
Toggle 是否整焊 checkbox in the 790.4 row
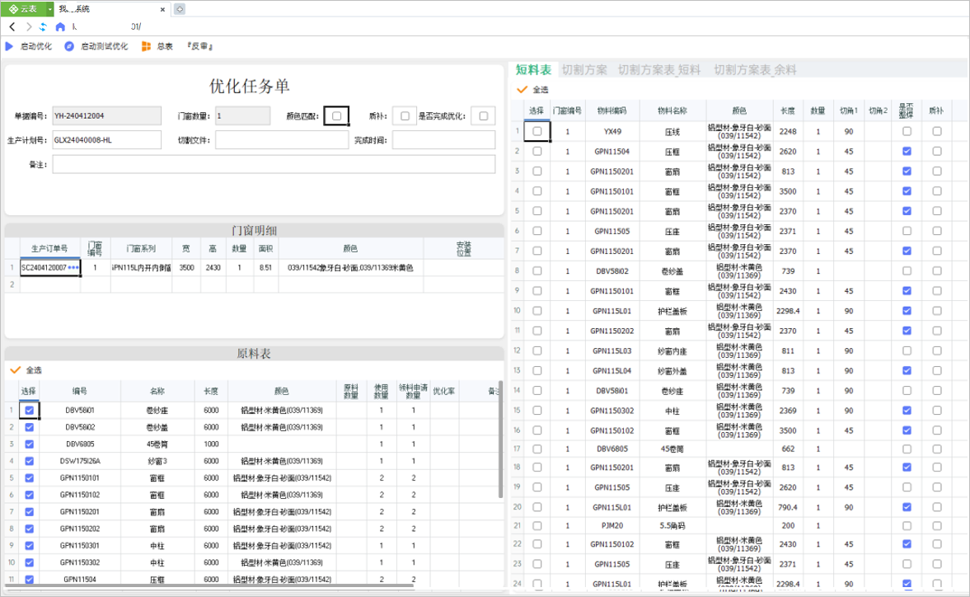point(907,507)
